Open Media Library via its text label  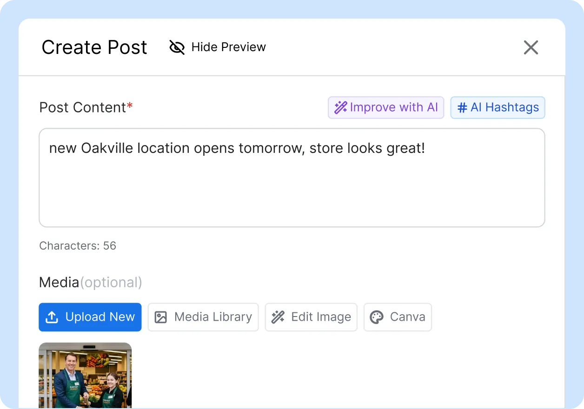pos(213,317)
